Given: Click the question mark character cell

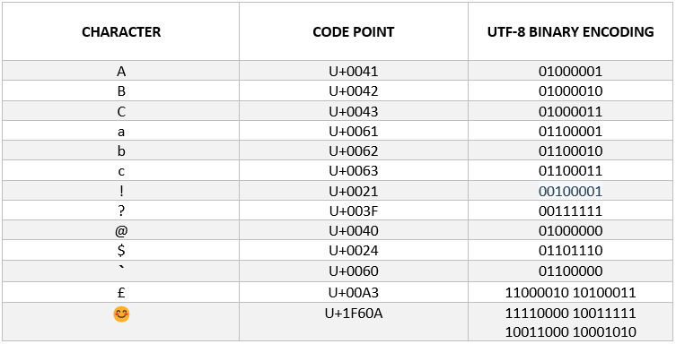Looking at the screenshot, I should point(121,211).
